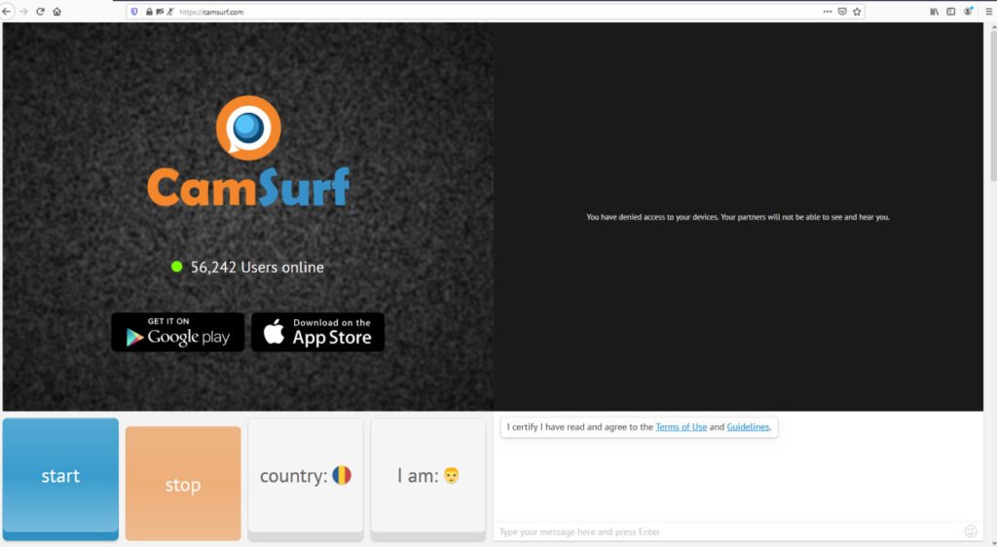Click the chat message input field
The width and height of the screenshot is (997, 547).
(x=730, y=531)
